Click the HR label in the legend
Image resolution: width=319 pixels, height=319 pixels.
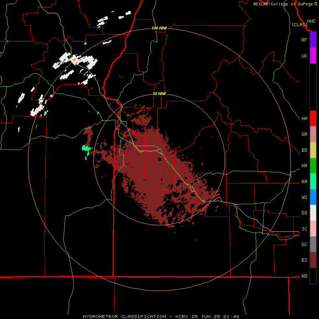pyautogui.click(x=304, y=166)
